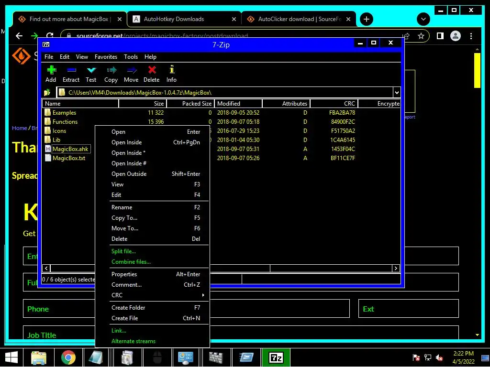Bookmark the page with the star icon
This screenshot has height=367, width=490.
tap(421, 36)
